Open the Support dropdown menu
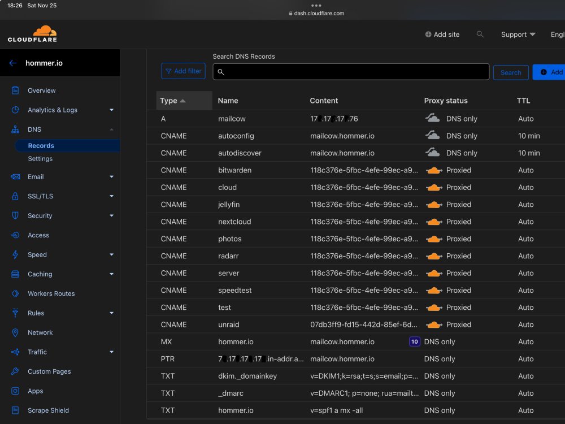 [x=518, y=34]
